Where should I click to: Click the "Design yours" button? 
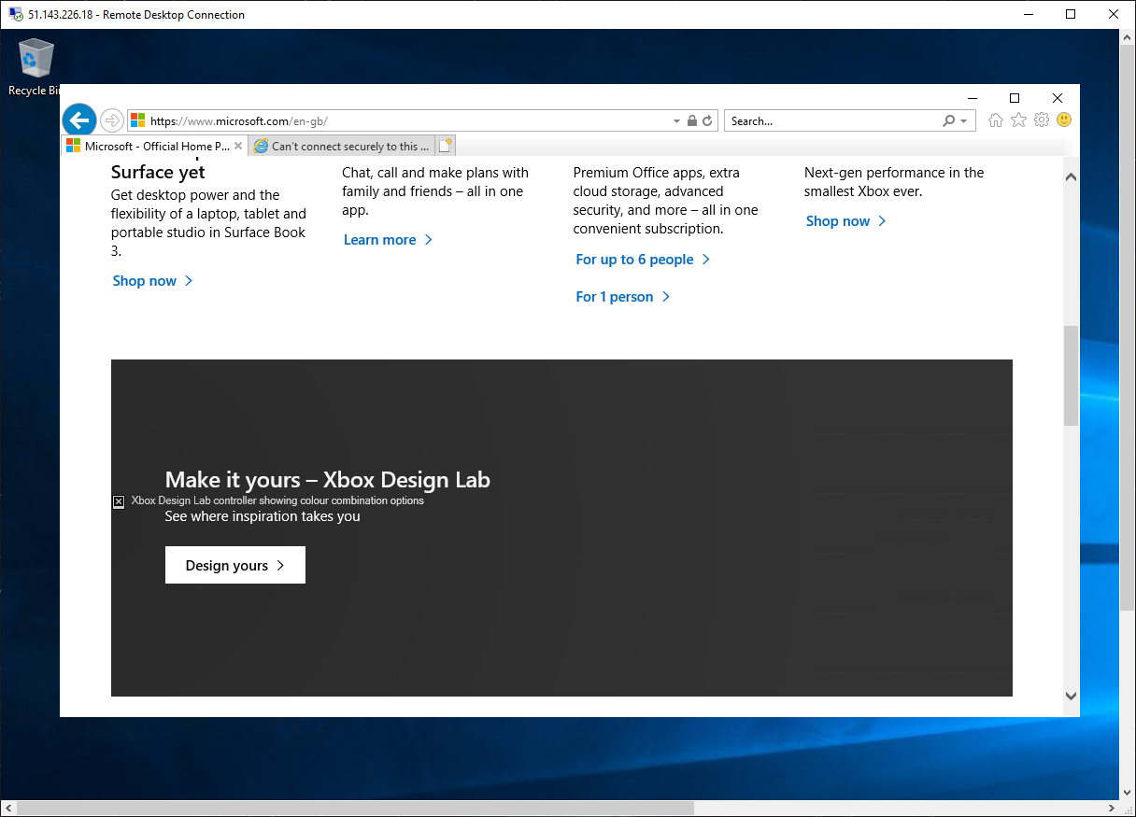(234, 565)
